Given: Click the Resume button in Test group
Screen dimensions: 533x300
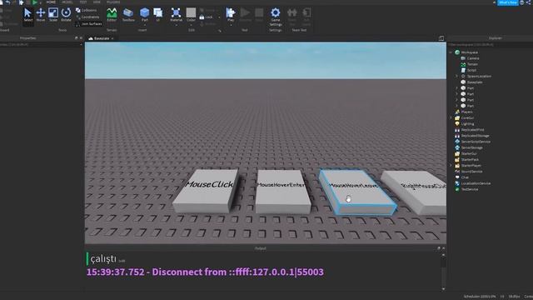Looking at the screenshot, I should [245, 15].
